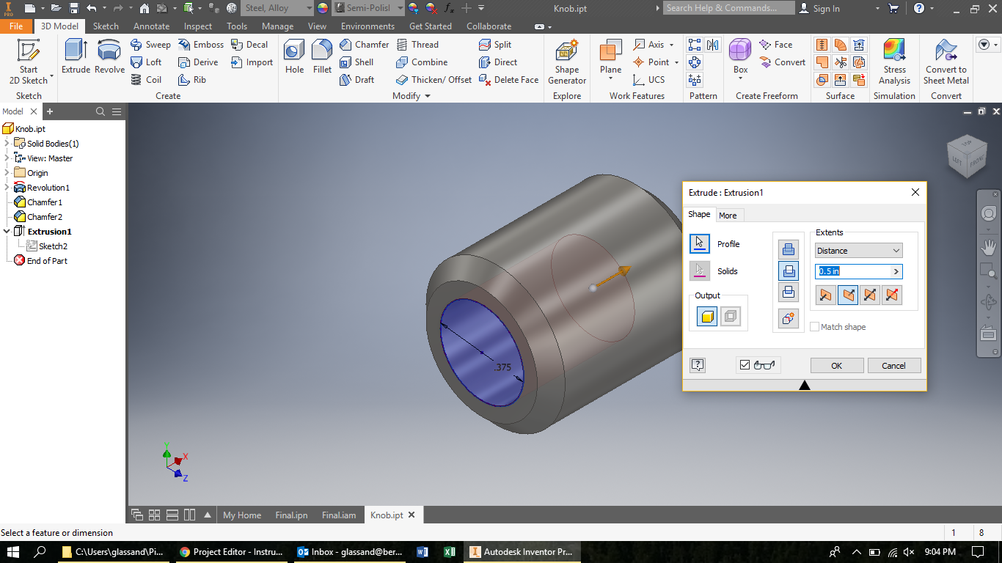Toggle Match shape checkbox
1002x563 pixels.
[814, 327]
